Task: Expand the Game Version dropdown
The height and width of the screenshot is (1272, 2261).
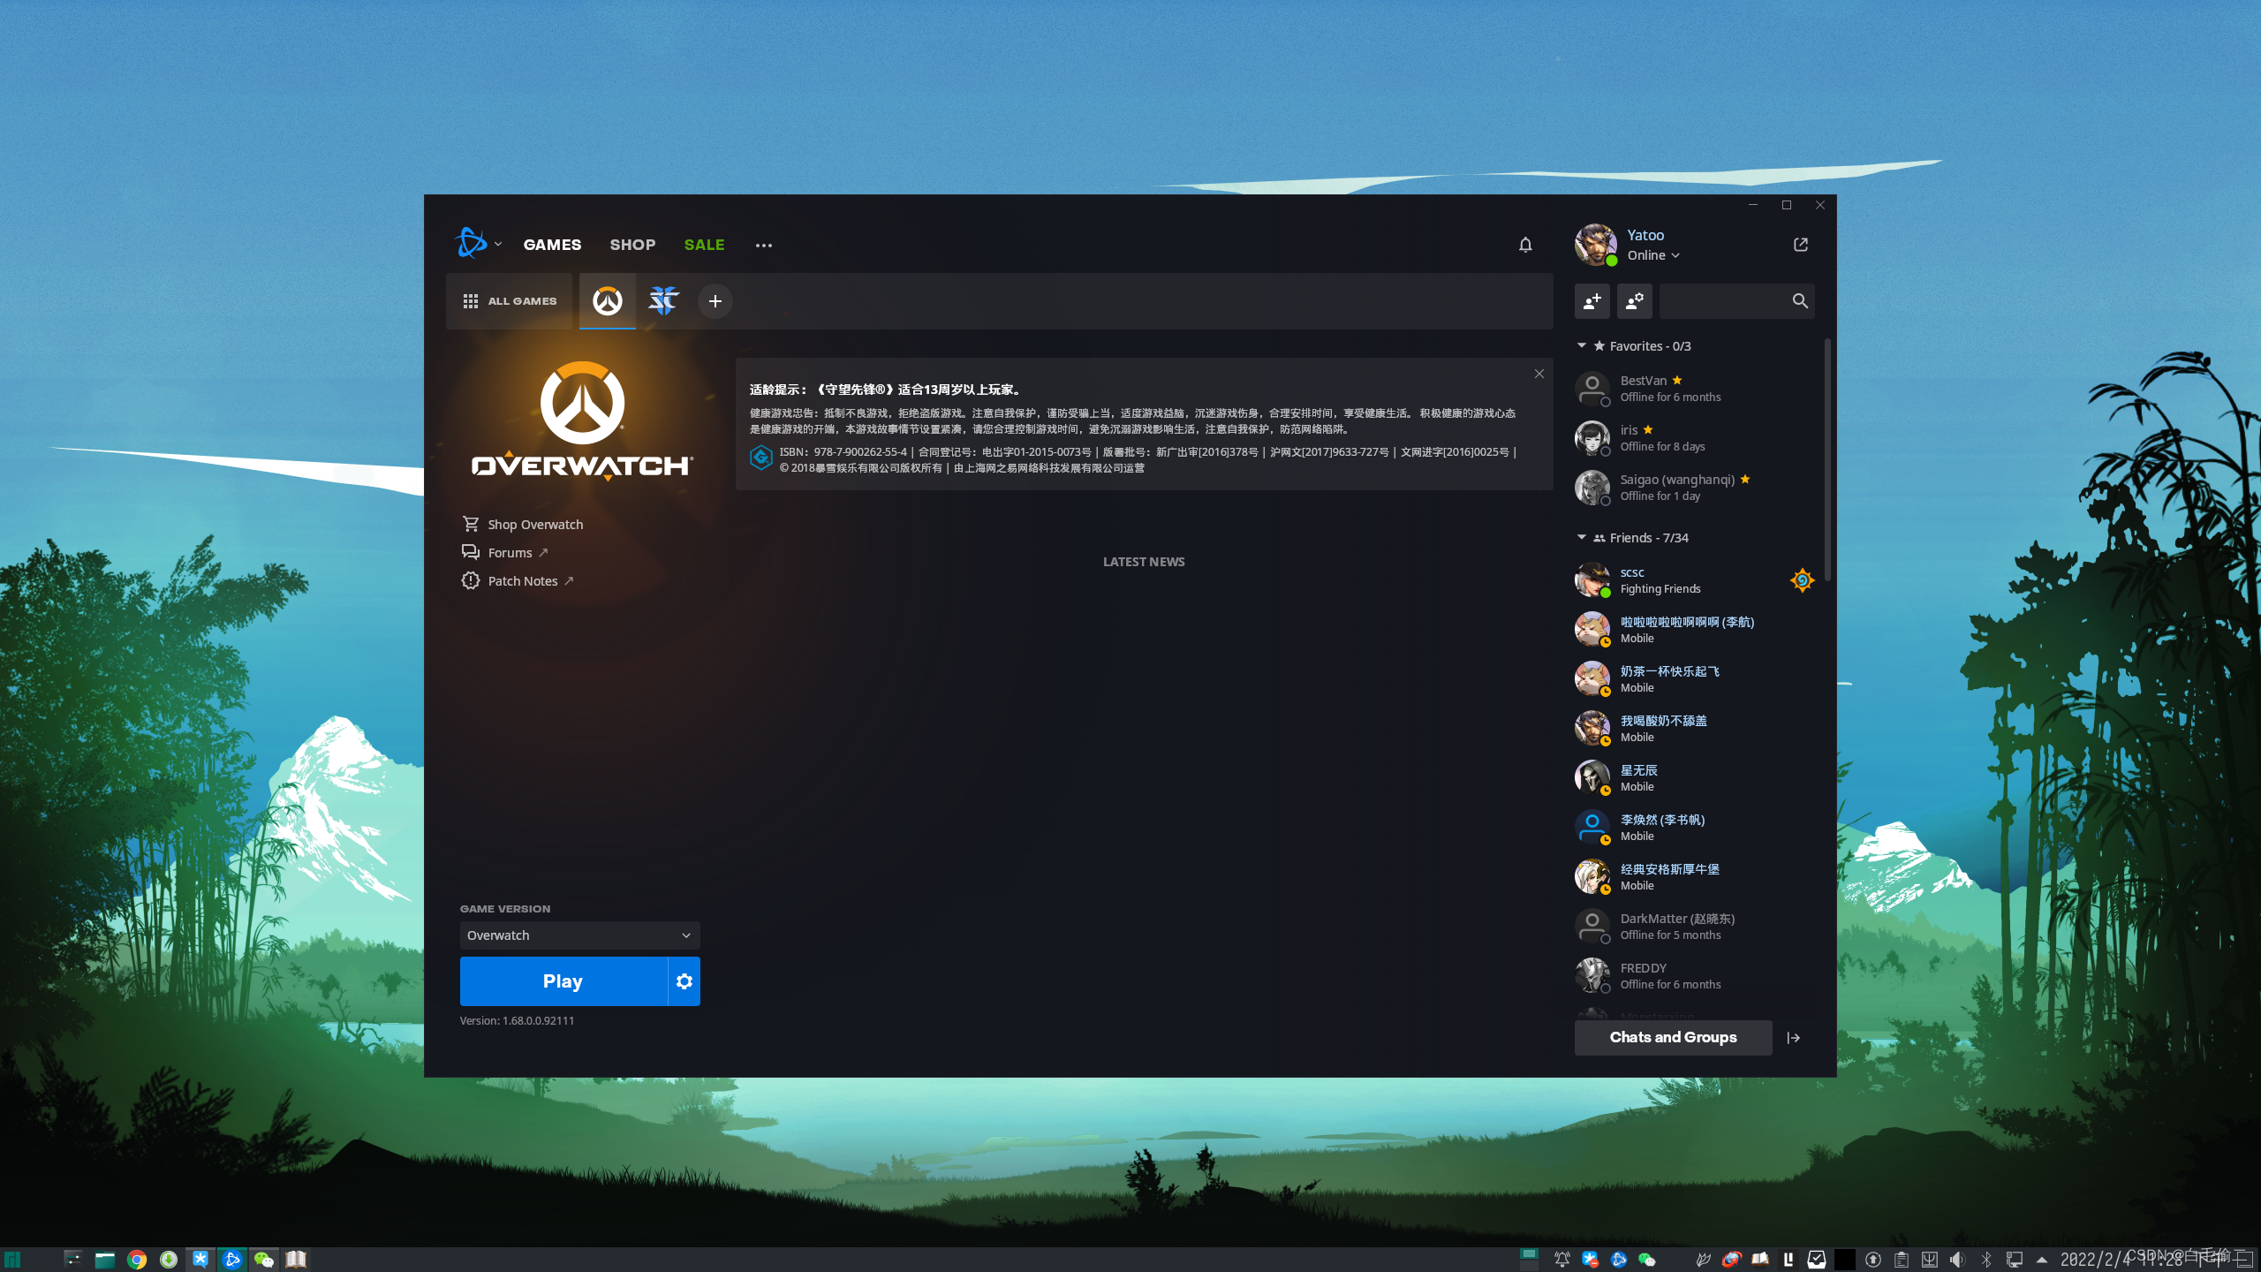Action: pyautogui.click(x=579, y=935)
